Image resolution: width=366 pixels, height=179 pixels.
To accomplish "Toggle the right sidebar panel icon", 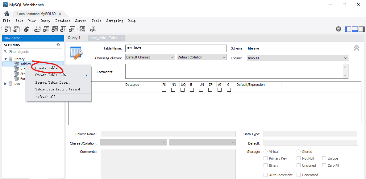I will pos(362,29).
